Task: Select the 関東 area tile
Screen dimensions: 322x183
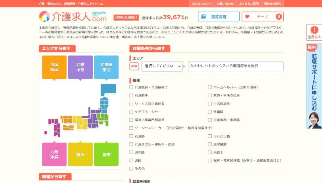Action: pos(106,154)
